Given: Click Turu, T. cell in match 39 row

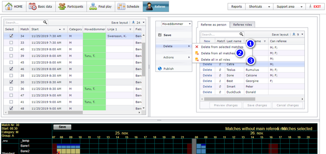Looking at the screenshot, I should coord(95,56).
